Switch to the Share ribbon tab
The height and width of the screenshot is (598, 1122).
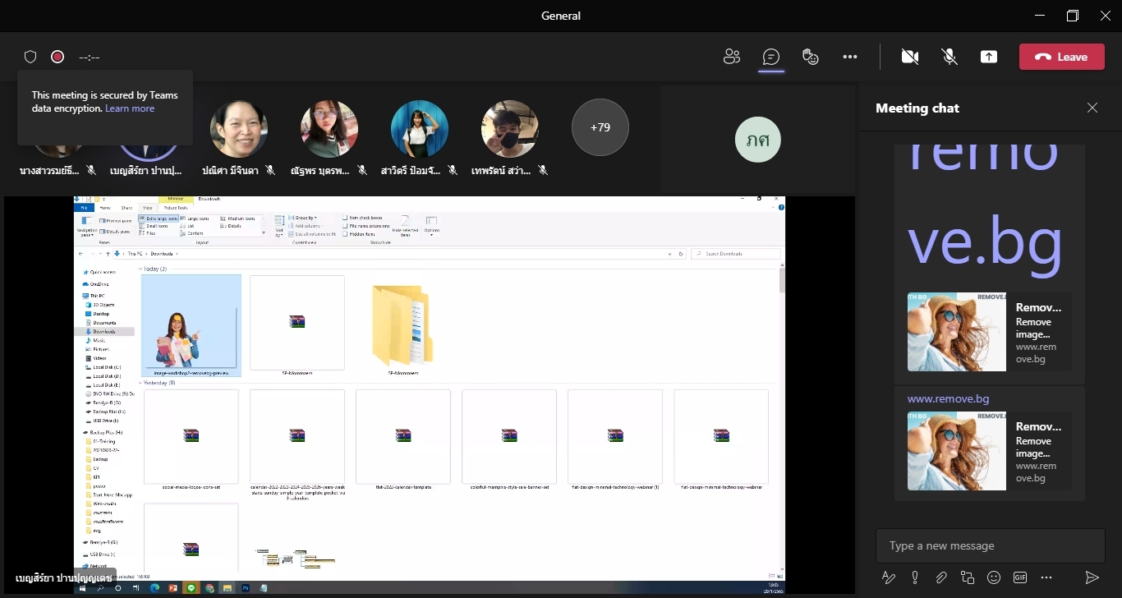[x=126, y=208]
